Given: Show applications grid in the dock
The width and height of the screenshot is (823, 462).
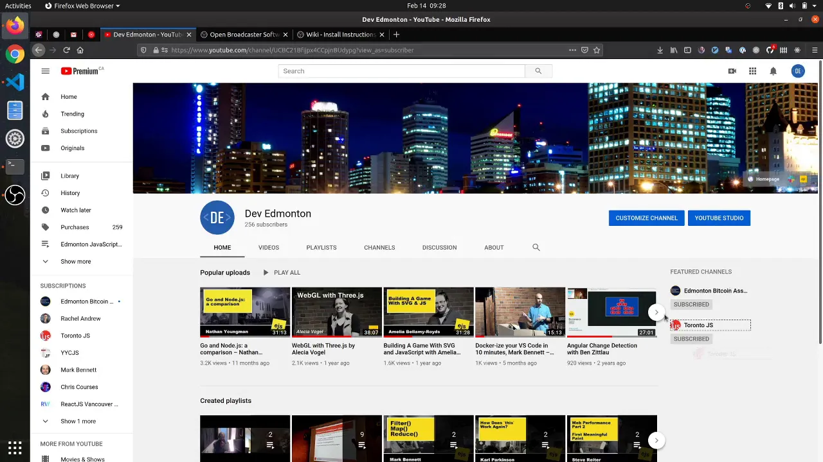Looking at the screenshot, I should 15,447.
